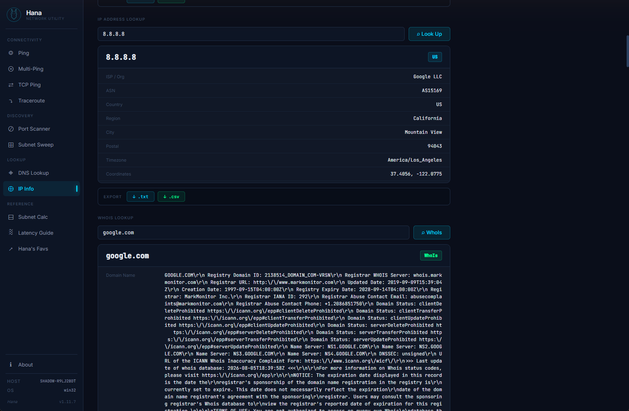Open the Latency Guide

(41, 233)
